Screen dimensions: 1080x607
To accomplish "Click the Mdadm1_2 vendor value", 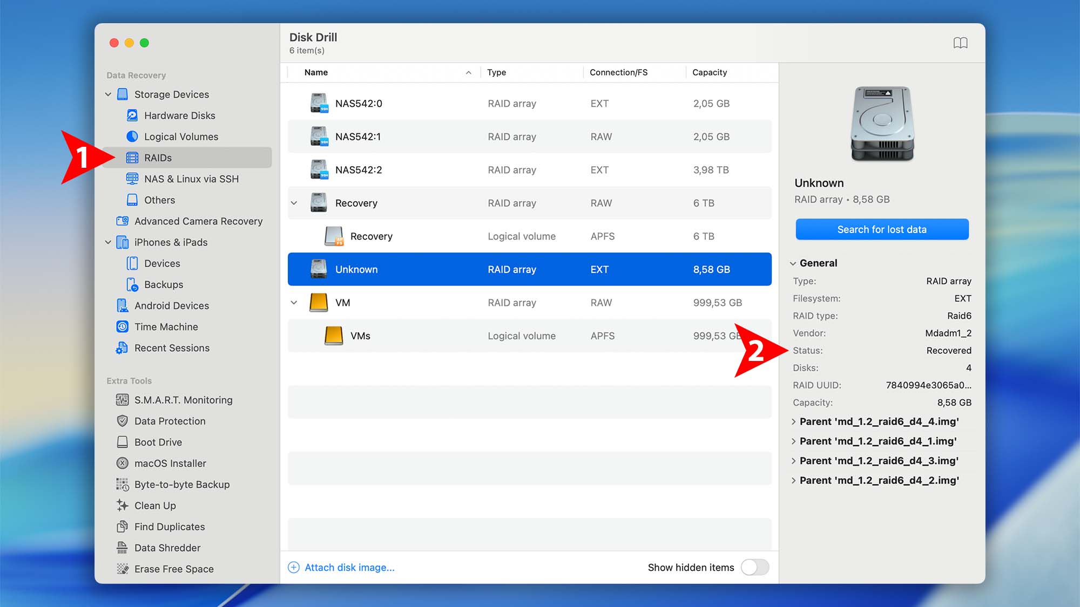I will 948,333.
